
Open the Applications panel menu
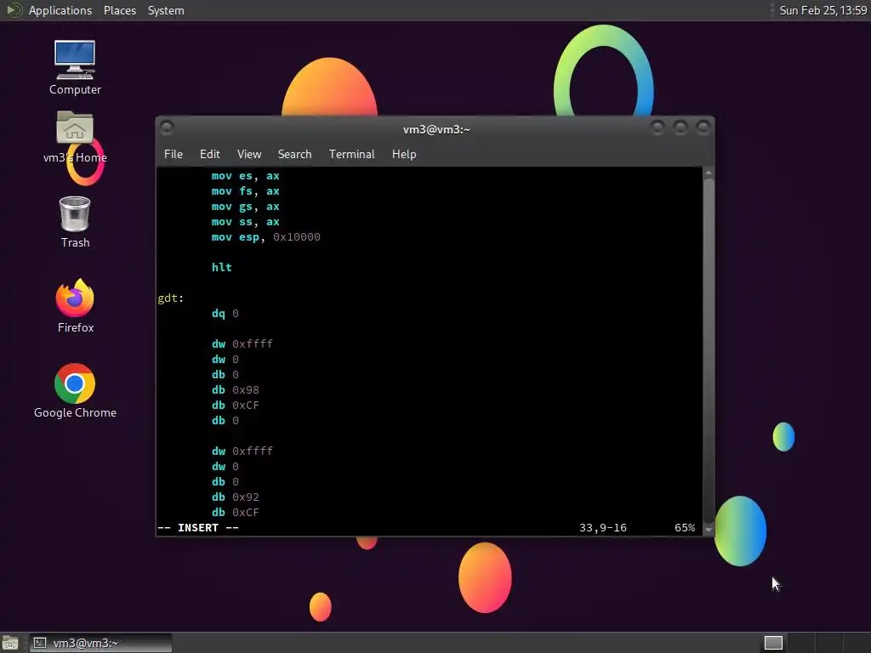click(60, 10)
